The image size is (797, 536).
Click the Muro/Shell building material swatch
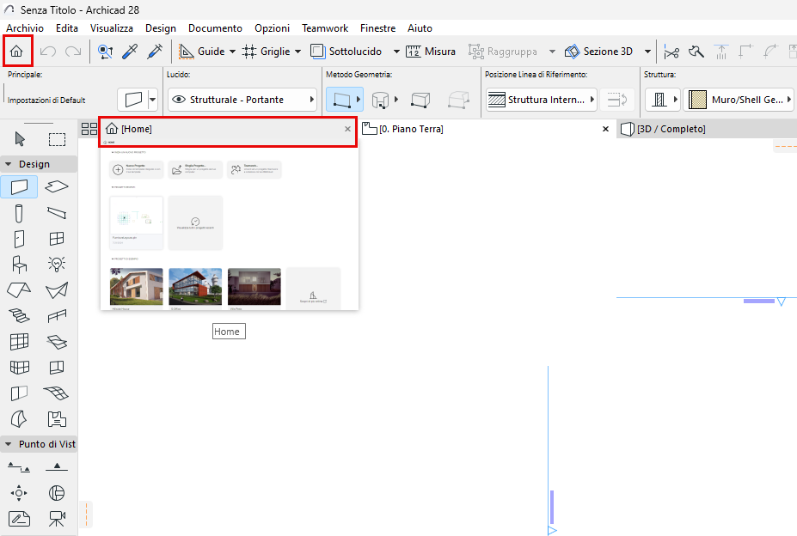coord(697,100)
